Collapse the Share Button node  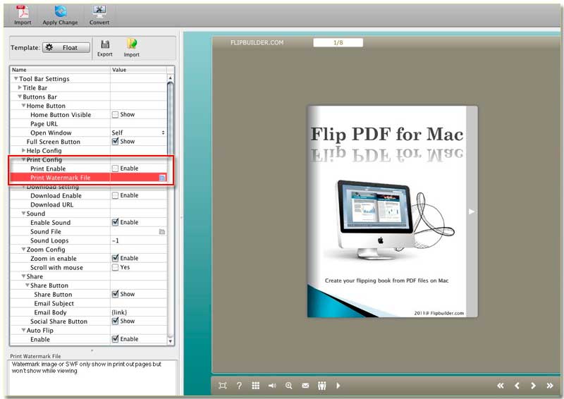click(x=27, y=286)
